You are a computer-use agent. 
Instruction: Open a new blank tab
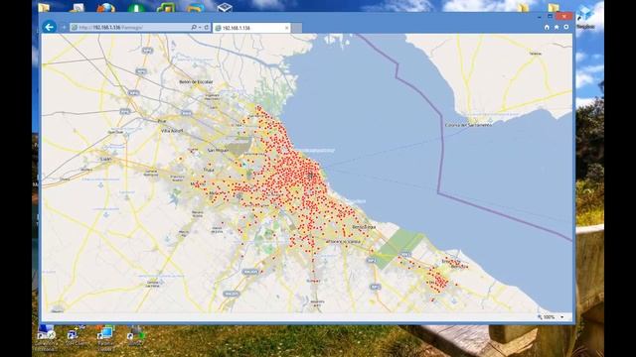pyautogui.click(x=296, y=28)
